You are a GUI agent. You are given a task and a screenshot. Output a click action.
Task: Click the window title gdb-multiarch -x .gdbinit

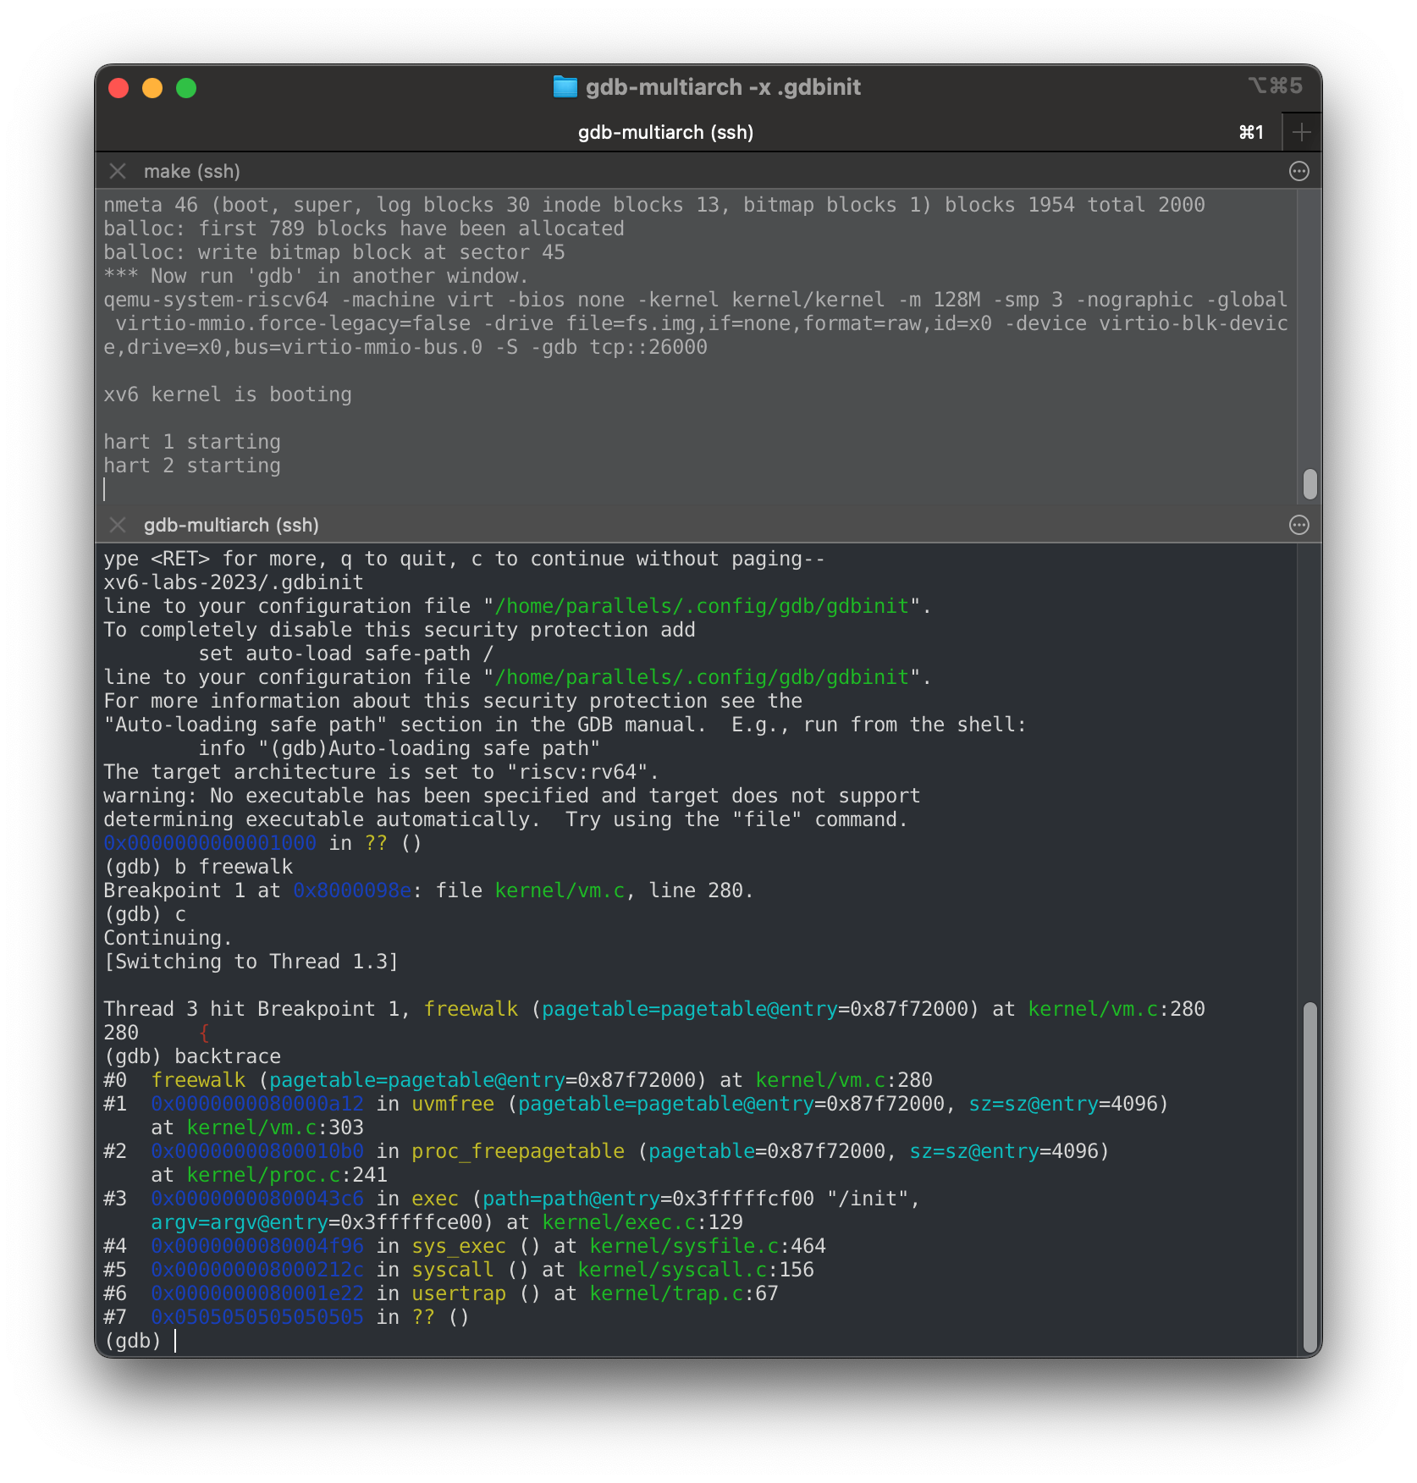coord(724,86)
